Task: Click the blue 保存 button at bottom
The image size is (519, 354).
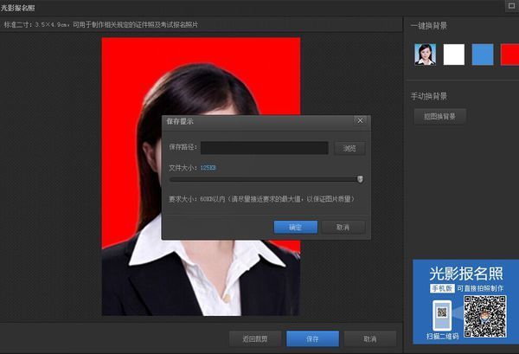Action: [312, 338]
